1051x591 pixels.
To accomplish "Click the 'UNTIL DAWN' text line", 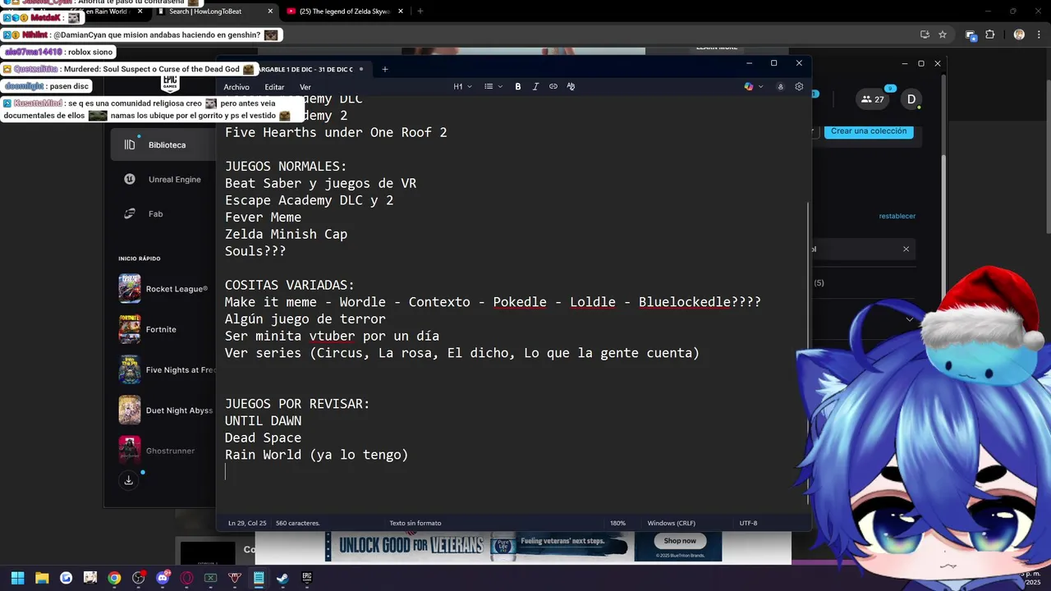I will pyautogui.click(x=263, y=420).
